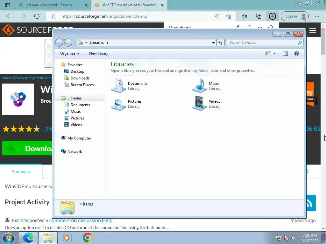The width and height of the screenshot is (326, 244).
Task: Open Edge downloads toolbar icon
Action: (273, 16)
